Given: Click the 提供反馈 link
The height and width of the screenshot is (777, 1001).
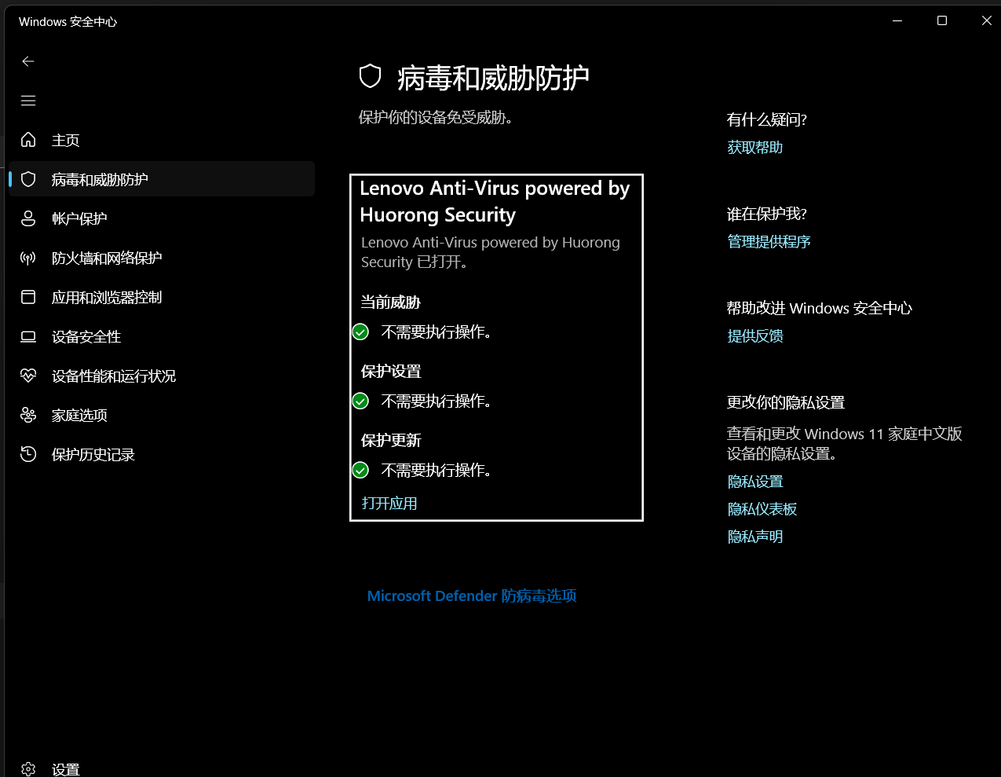Looking at the screenshot, I should click(755, 335).
